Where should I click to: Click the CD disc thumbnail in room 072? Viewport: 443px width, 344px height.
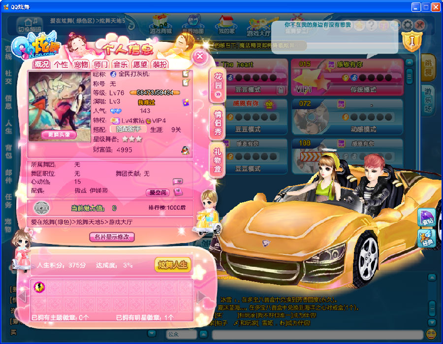[x=312, y=117]
